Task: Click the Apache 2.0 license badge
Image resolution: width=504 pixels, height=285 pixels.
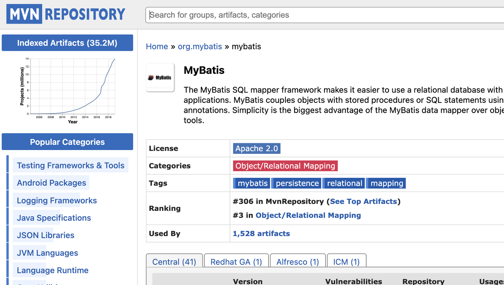Action: pyautogui.click(x=257, y=148)
